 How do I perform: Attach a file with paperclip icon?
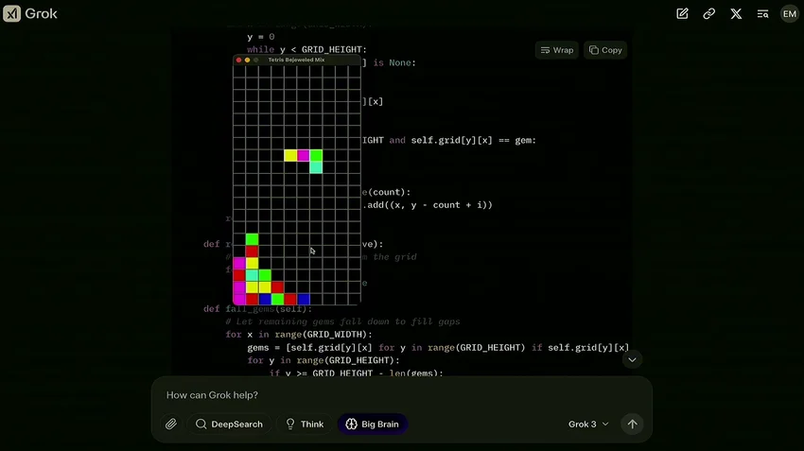coord(171,424)
